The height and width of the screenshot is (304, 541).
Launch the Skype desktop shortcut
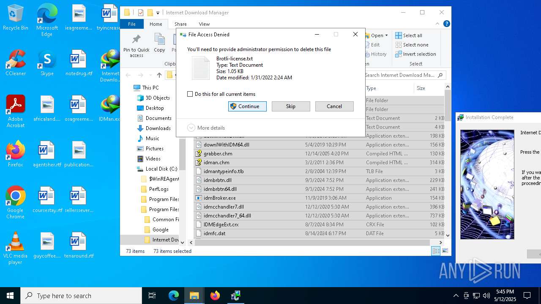tap(47, 63)
